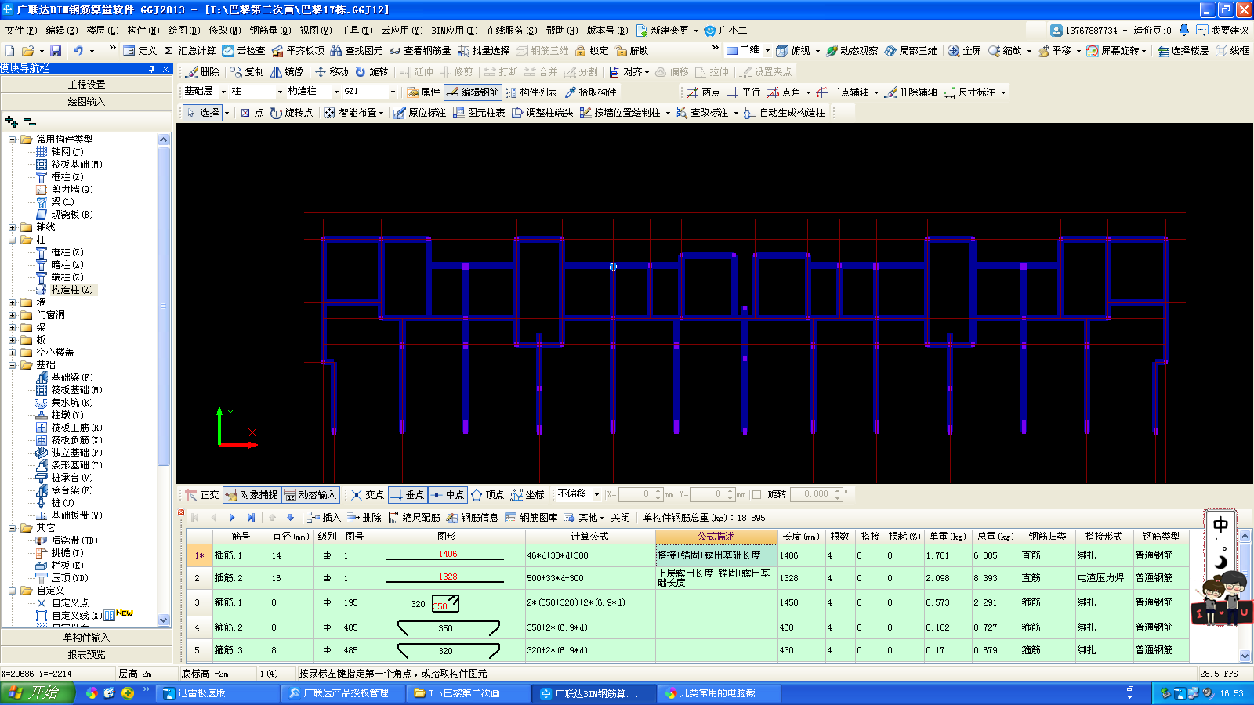Screen dimensions: 1254x705
Task: Expand the 墙 tree folder
Action: pos(12,302)
